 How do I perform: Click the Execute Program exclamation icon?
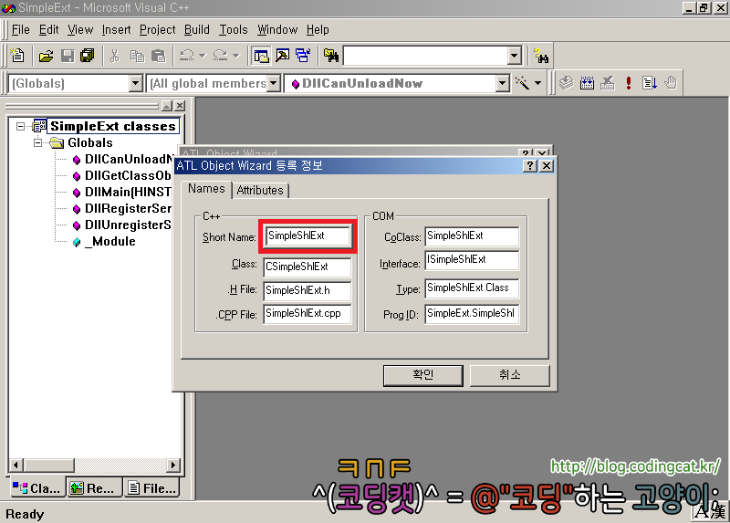[x=629, y=83]
